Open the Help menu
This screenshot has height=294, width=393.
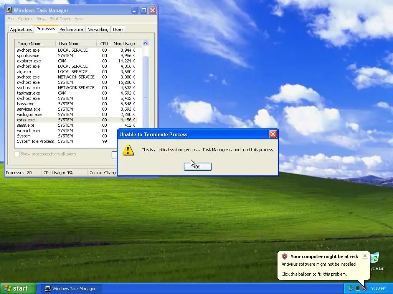click(78, 19)
